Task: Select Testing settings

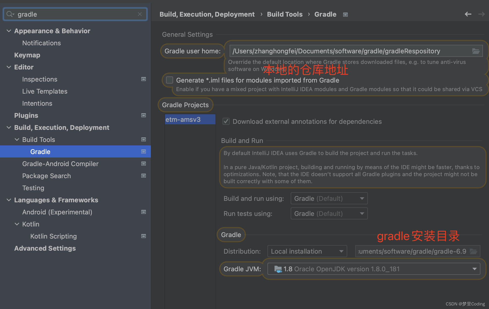Action: [33, 188]
